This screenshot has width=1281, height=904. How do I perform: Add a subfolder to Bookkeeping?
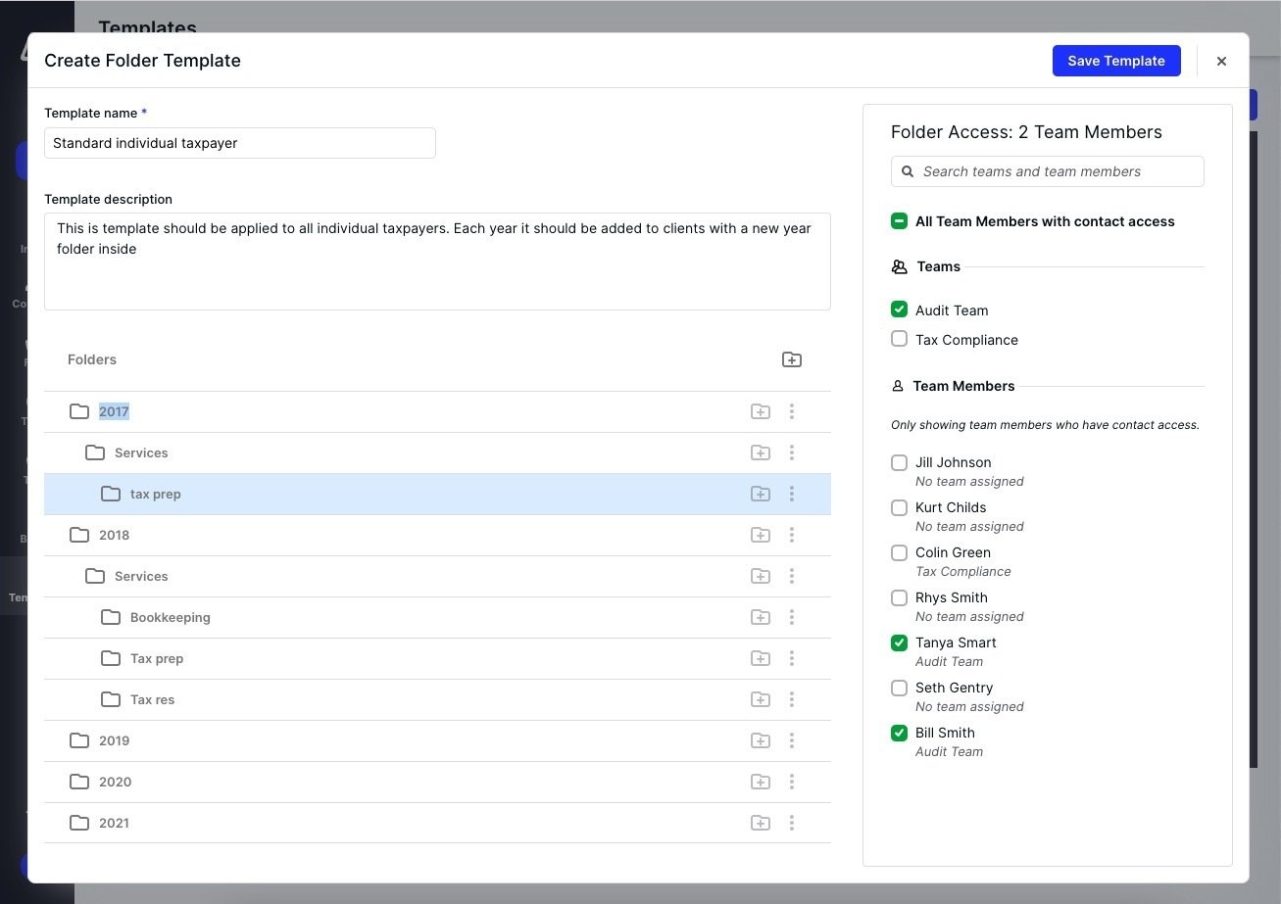(x=761, y=617)
